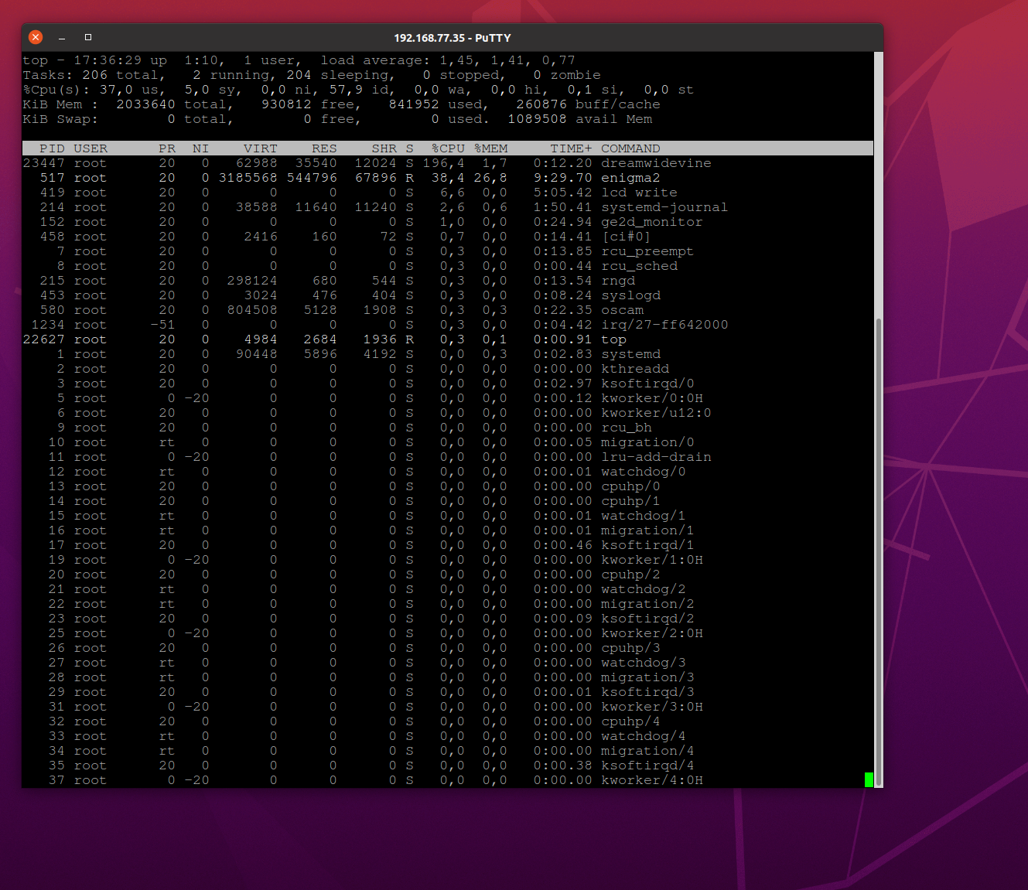Image resolution: width=1028 pixels, height=890 pixels.
Task: Click the load average values
Action: (x=507, y=60)
